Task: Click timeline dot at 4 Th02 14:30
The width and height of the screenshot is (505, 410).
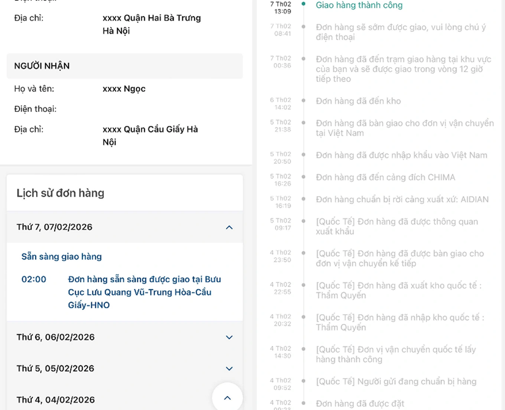Action: [x=303, y=349]
